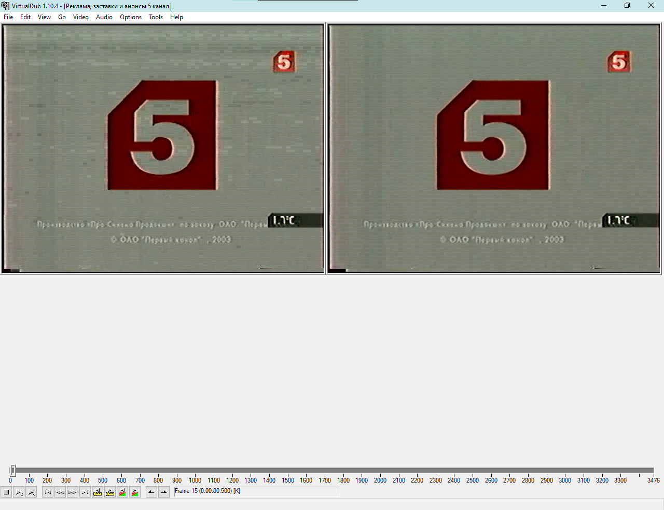Open the Tools menu

pyautogui.click(x=156, y=17)
